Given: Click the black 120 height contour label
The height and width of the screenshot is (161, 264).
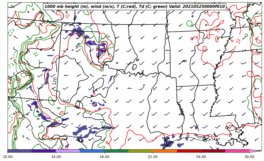Looking at the screenshot, I should point(54,81).
